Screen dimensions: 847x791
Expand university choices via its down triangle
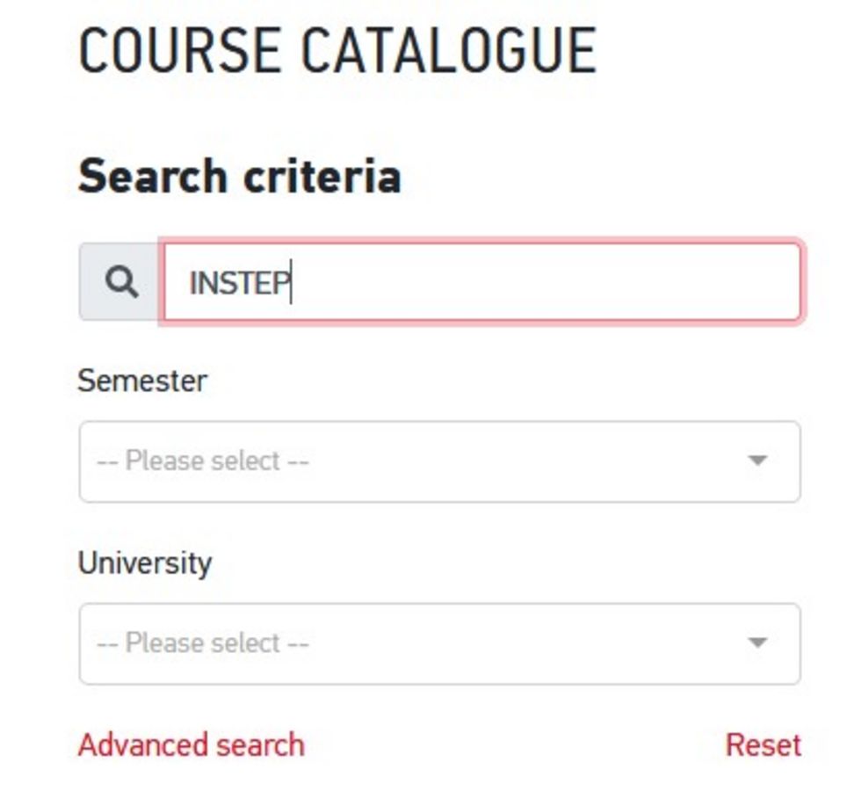point(757,642)
